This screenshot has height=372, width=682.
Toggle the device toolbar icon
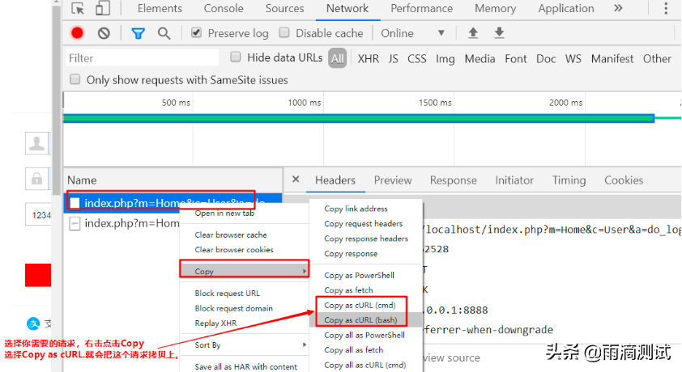tap(103, 9)
